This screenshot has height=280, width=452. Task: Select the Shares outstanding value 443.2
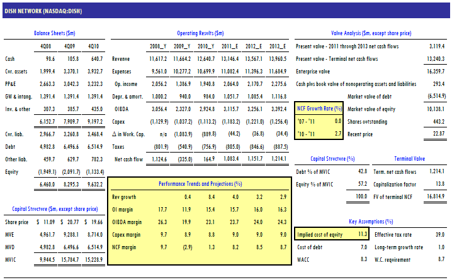point(438,121)
